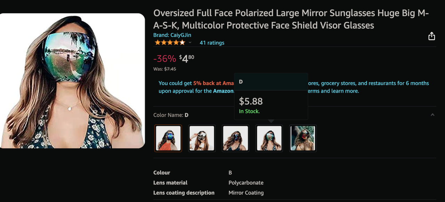
Task: Collapse the Color Name section chevron
Action: coord(432,115)
